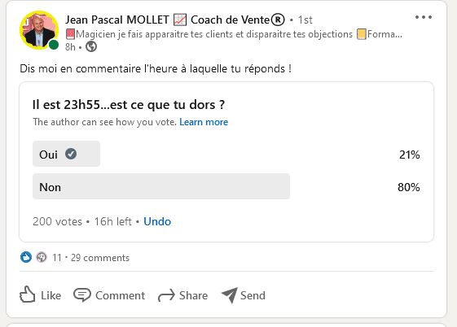Click the blue like reaction icon

[x=26, y=257]
